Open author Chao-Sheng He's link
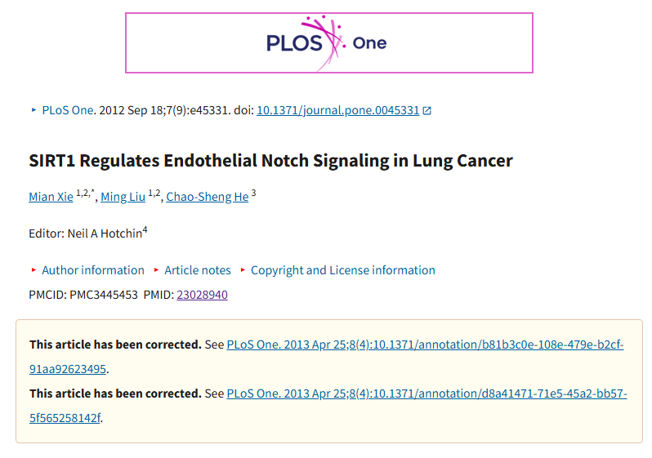This screenshot has width=652, height=458. 207,197
